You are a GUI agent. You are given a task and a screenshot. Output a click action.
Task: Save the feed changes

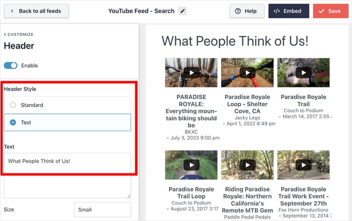point(330,11)
